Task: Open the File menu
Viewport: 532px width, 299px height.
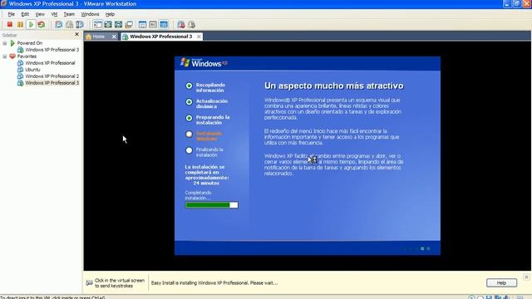Action: [11, 14]
